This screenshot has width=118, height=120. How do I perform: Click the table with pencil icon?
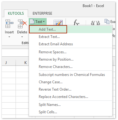point(58,23)
